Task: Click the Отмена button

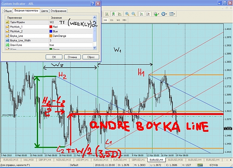Action: 72,57
